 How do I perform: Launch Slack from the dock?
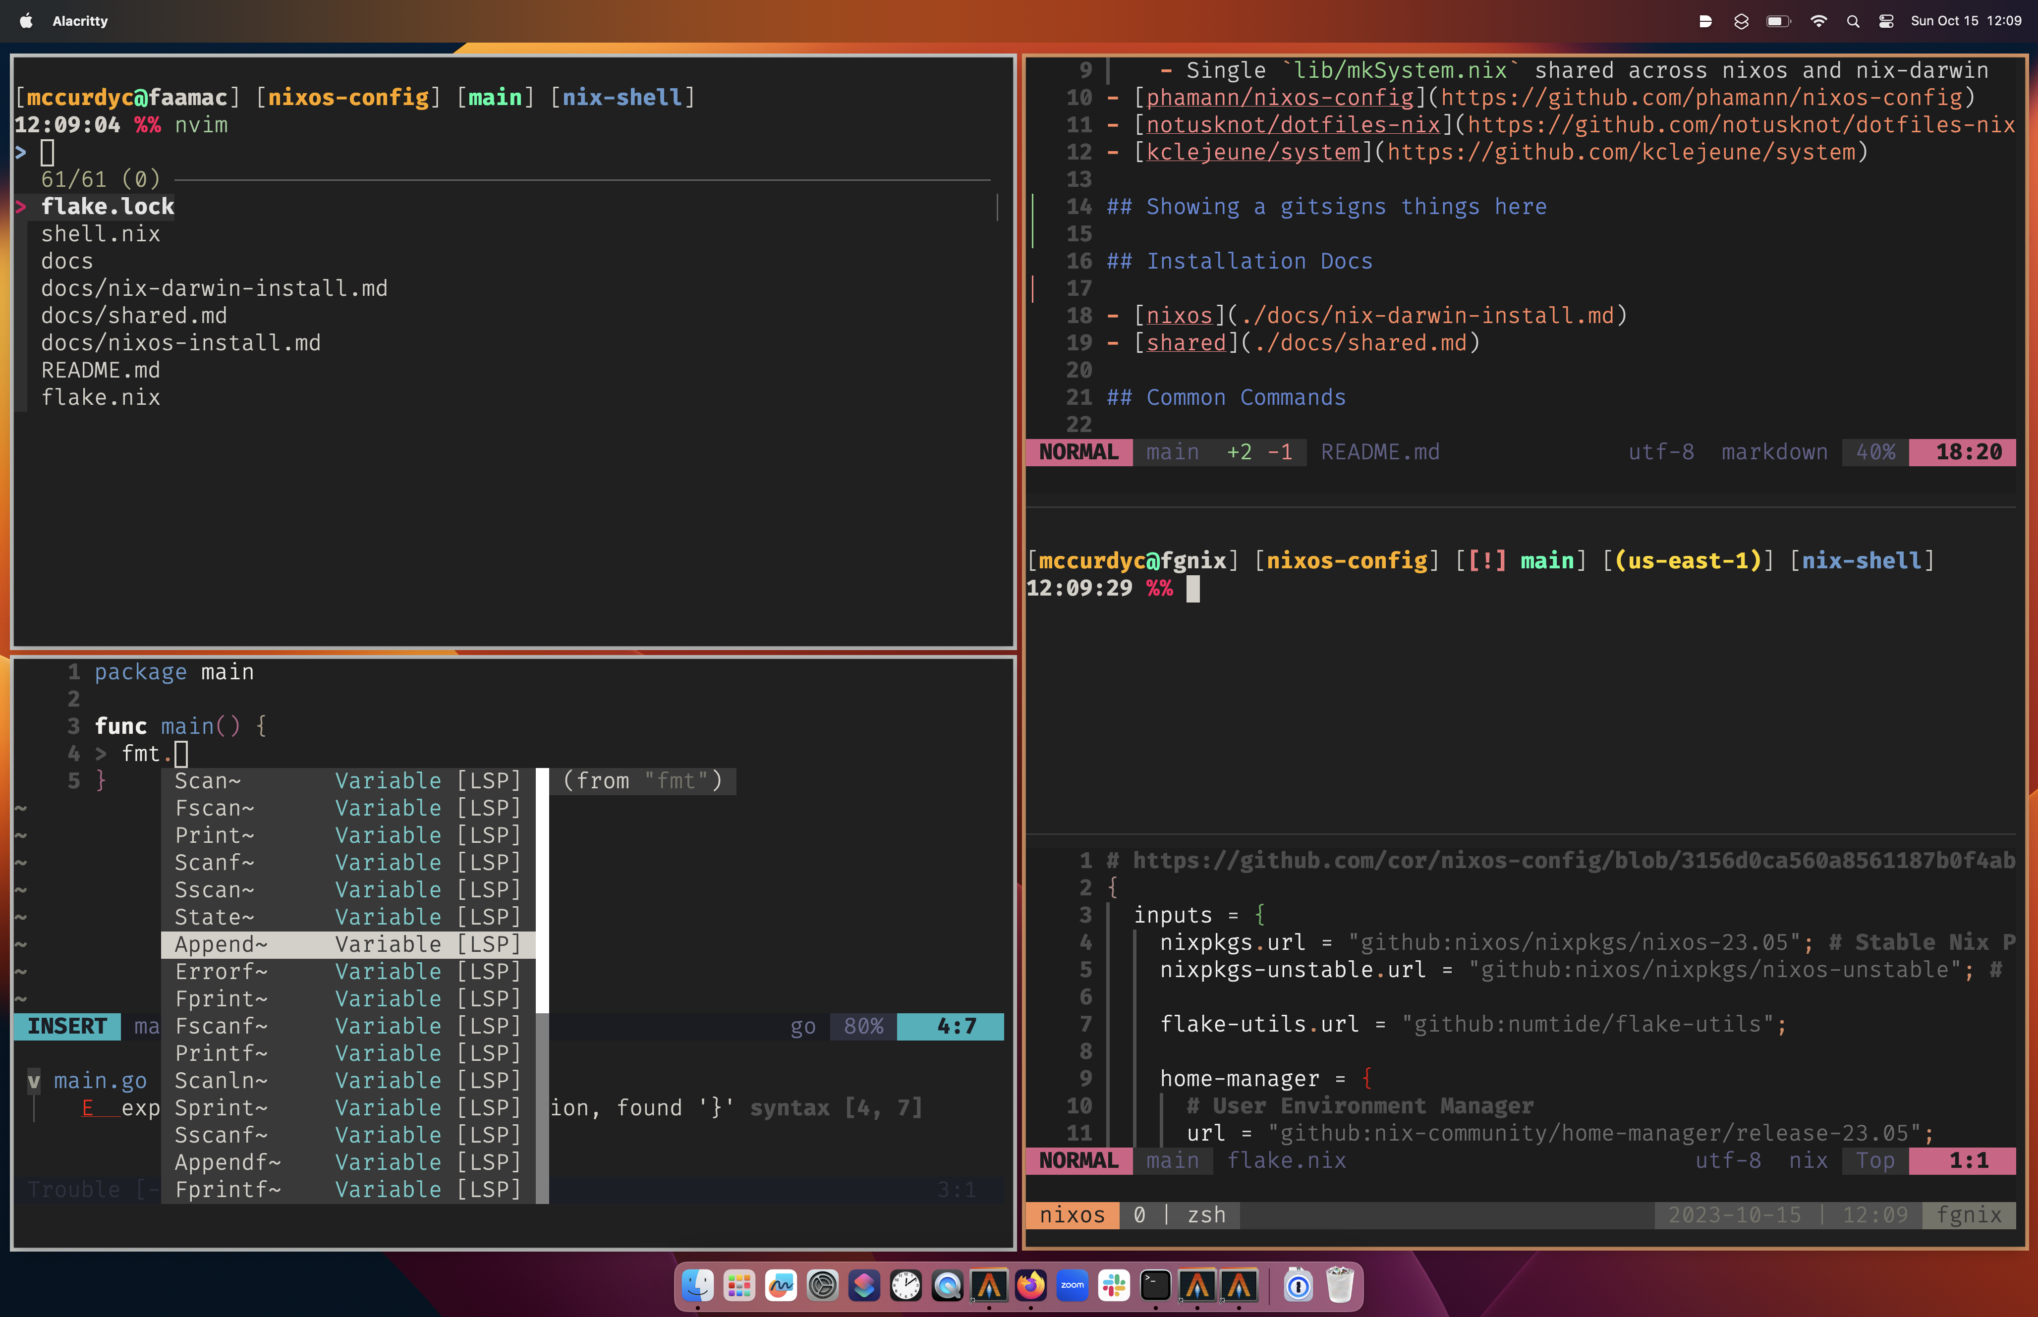coord(1114,1285)
